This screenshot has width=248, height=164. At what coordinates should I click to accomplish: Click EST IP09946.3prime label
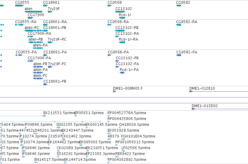(36, 148)
